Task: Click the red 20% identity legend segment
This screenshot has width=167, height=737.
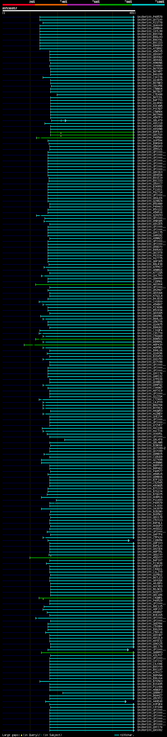Action: (19, 5)
